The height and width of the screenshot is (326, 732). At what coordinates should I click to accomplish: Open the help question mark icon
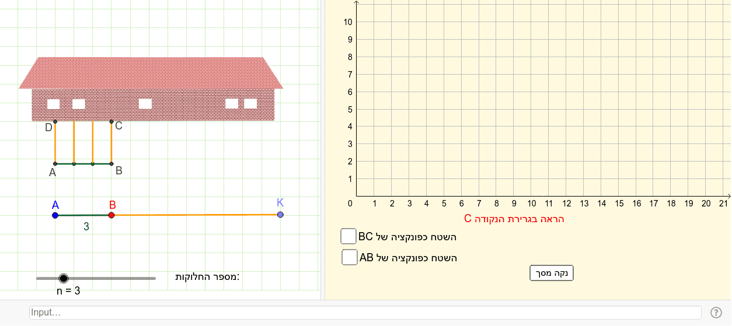716,313
